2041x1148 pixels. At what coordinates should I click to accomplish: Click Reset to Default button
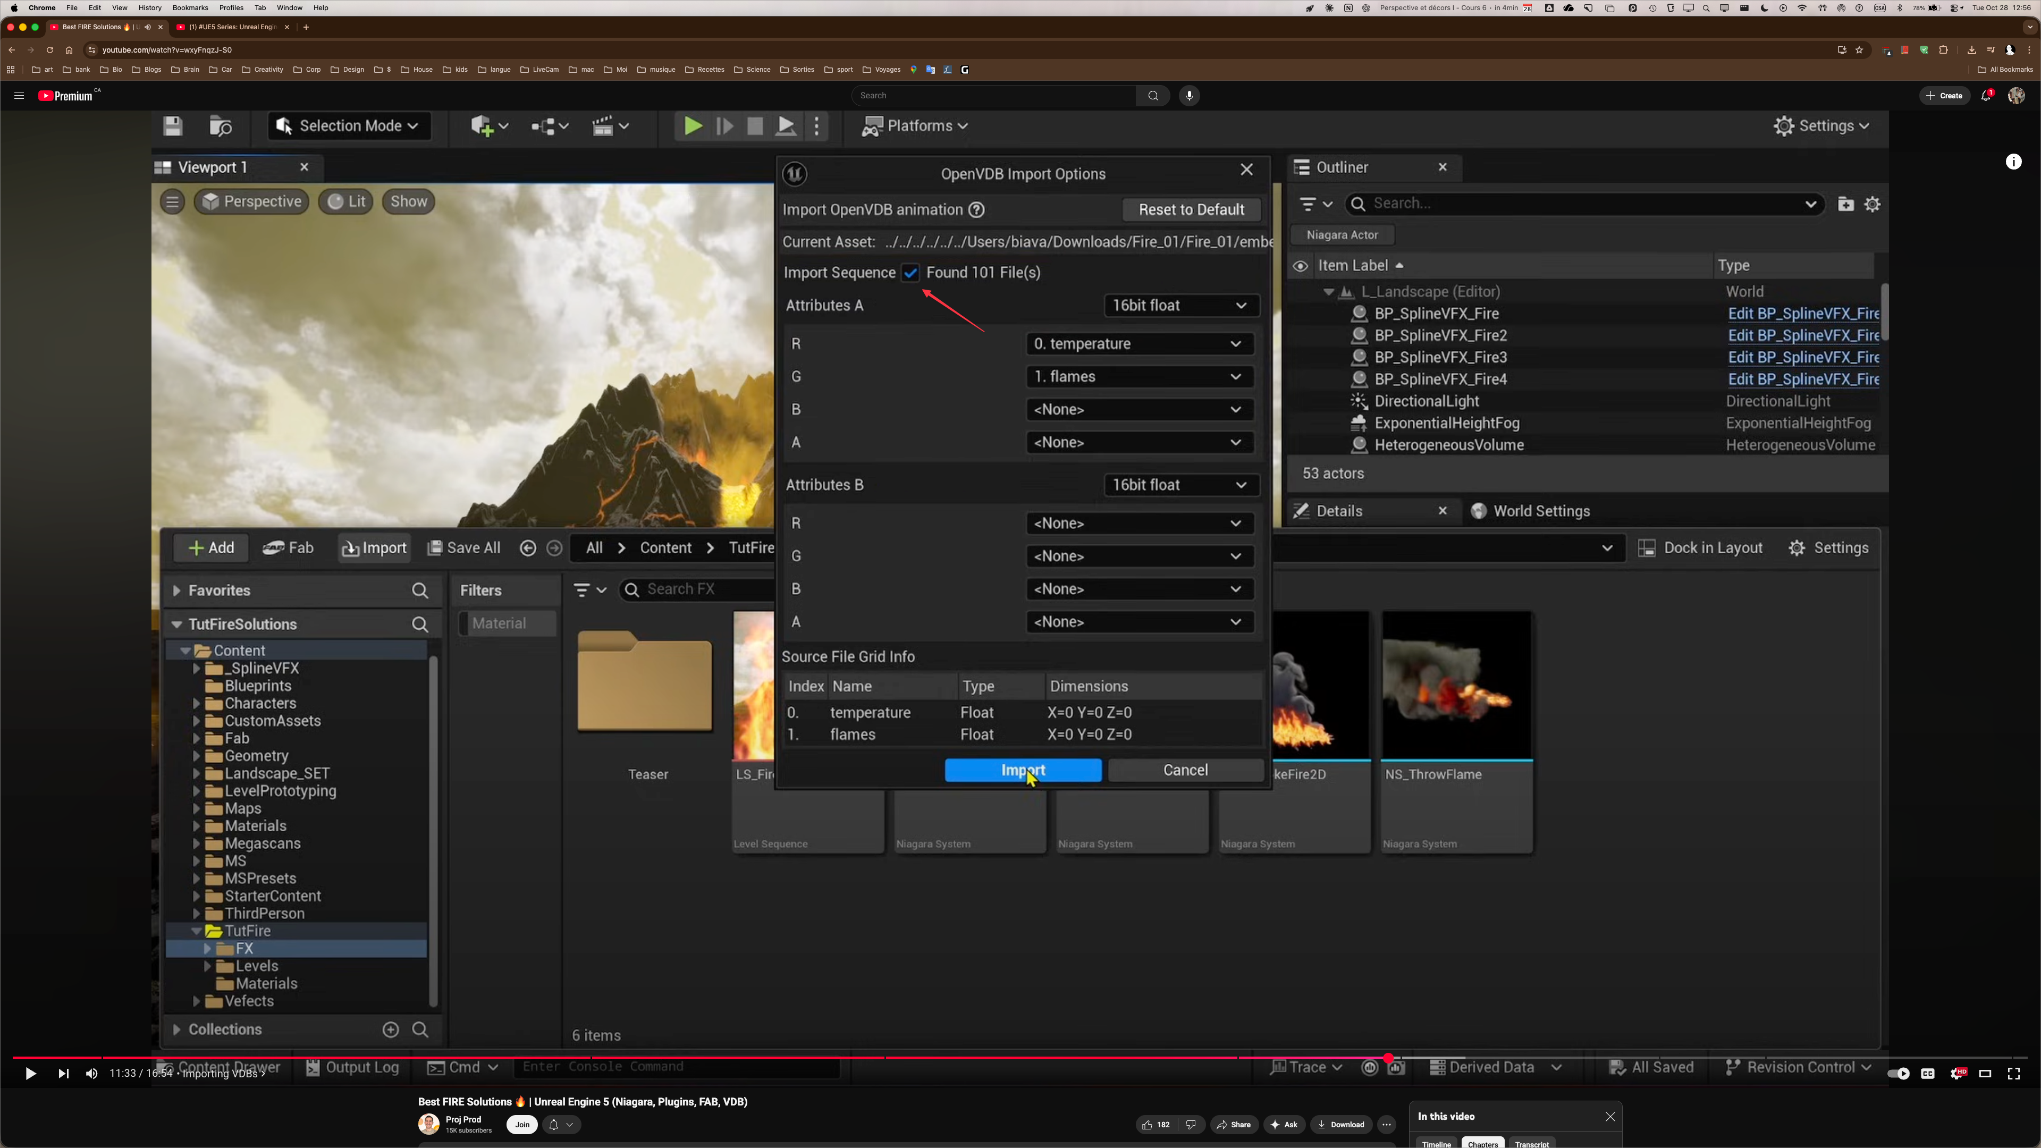(x=1191, y=210)
